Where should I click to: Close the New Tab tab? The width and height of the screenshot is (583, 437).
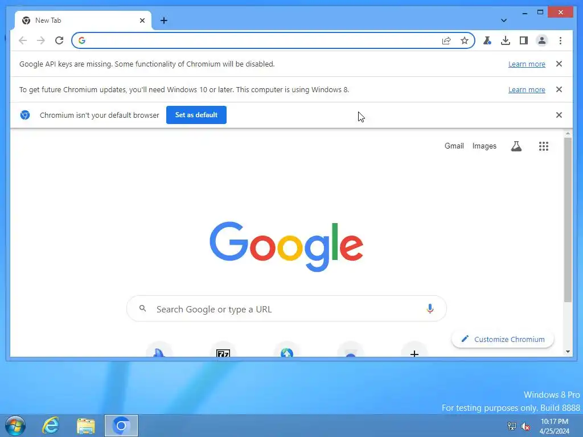pyautogui.click(x=142, y=20)
